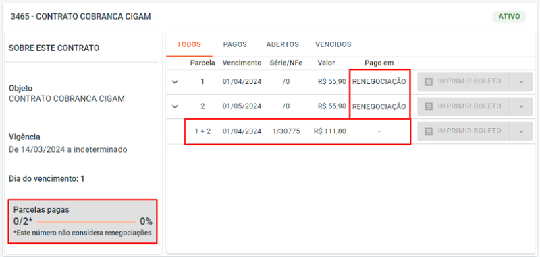
Task: Click RENEGOCIAÇÃO status in parcela 1 row
Action: point(379,82)
